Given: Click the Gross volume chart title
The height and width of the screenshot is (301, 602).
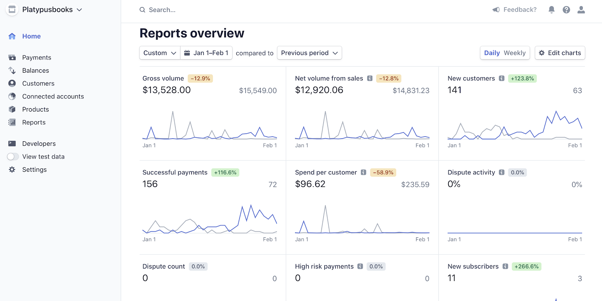Looking at the screenshot, I should 163,78.
